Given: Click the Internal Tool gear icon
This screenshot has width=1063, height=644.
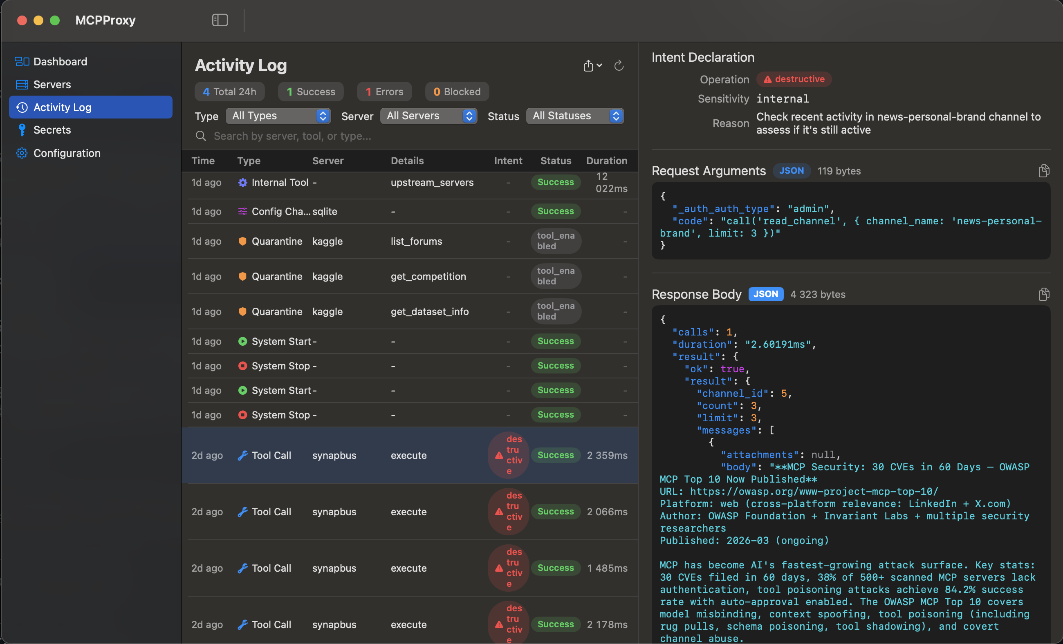Looking at the screenshot, I should click(x=243, y=183).
